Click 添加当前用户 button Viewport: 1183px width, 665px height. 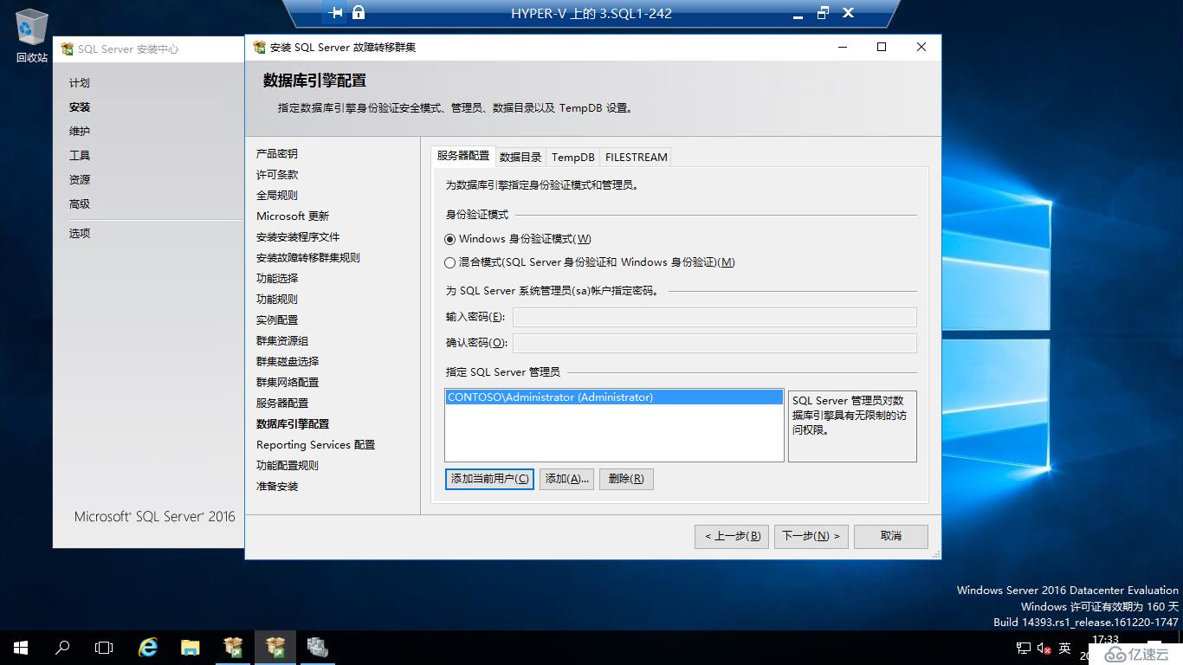pyautogui.click(x=489, y=479)
